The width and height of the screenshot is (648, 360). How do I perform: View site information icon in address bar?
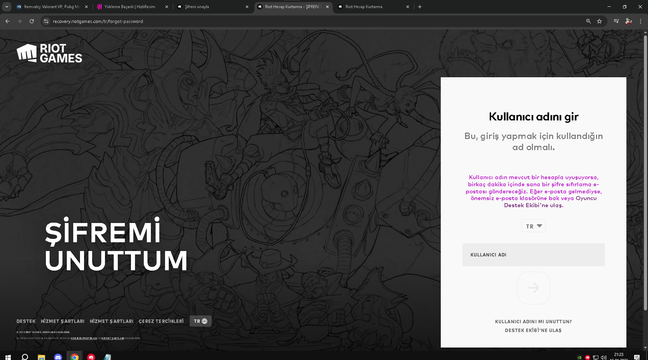46,21
